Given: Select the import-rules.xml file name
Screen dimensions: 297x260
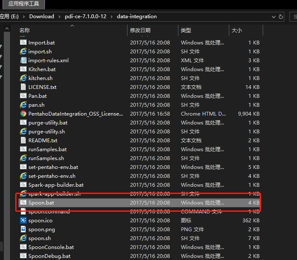Looking at the screenshot, I should (48, 61).
